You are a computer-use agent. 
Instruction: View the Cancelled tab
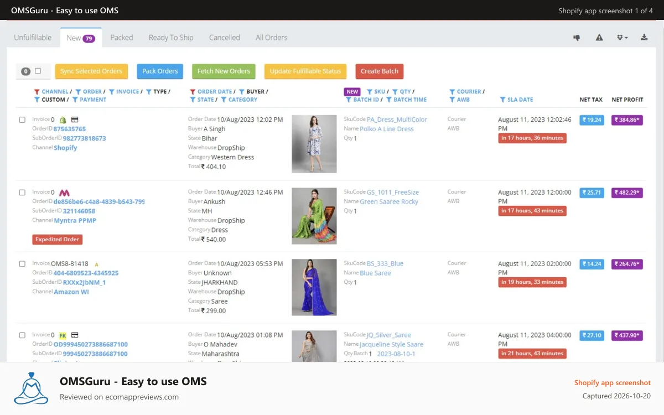225,38
